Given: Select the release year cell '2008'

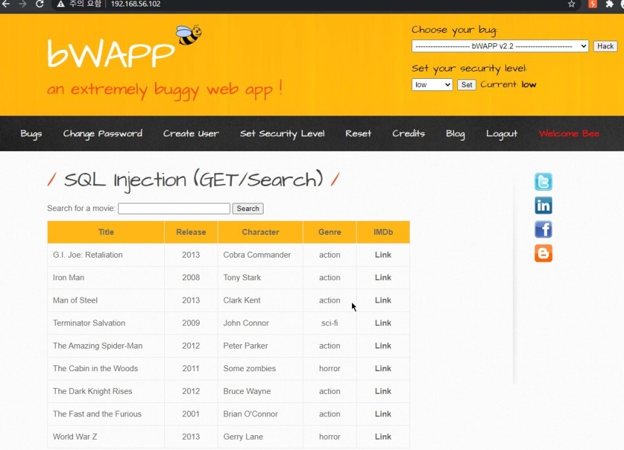Looking at the screenshot, I should click(x=191, y=278).
